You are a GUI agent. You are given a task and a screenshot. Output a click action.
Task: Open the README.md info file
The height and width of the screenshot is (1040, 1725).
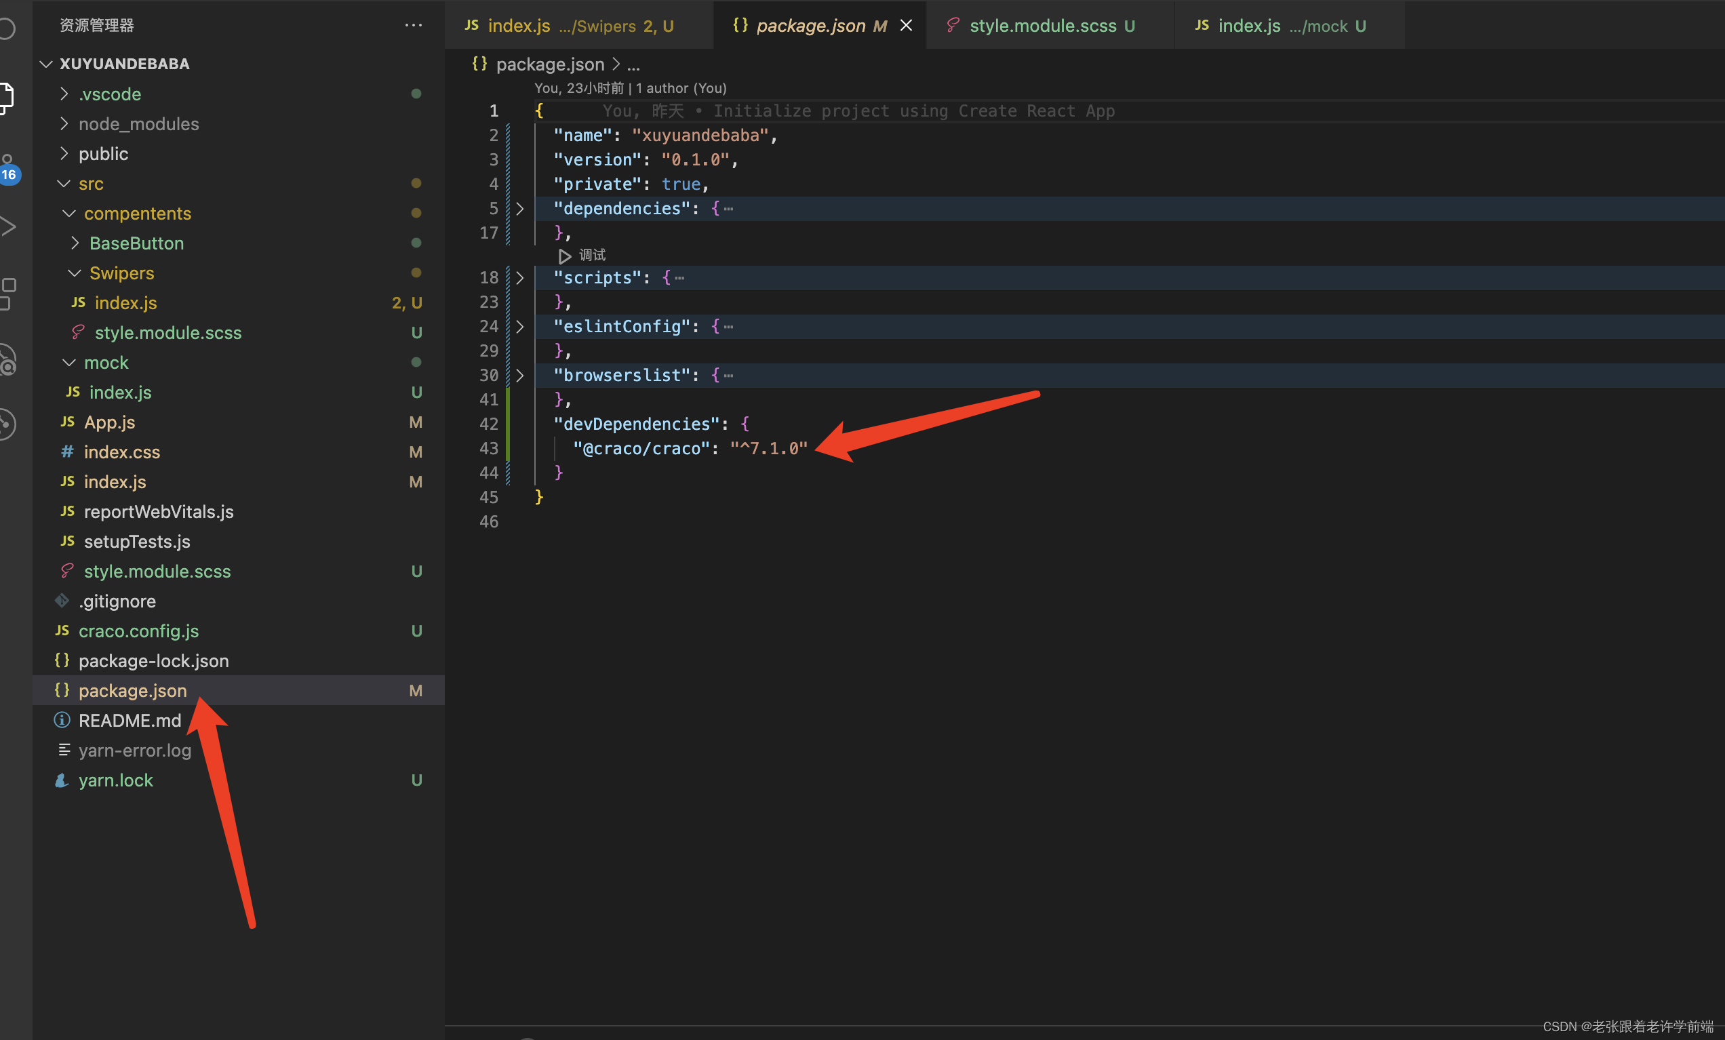(130, 720)
